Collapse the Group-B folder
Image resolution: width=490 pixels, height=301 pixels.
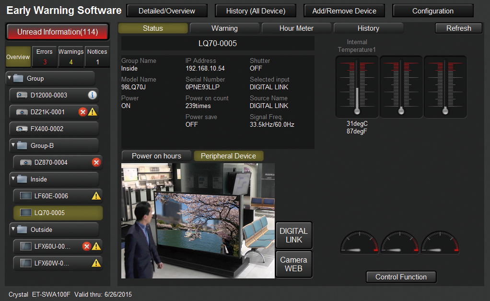click(13, 145)
